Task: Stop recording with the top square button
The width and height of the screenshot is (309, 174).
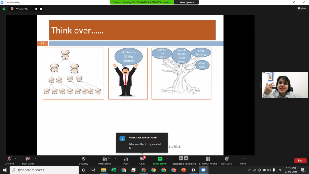Action: 41,9
